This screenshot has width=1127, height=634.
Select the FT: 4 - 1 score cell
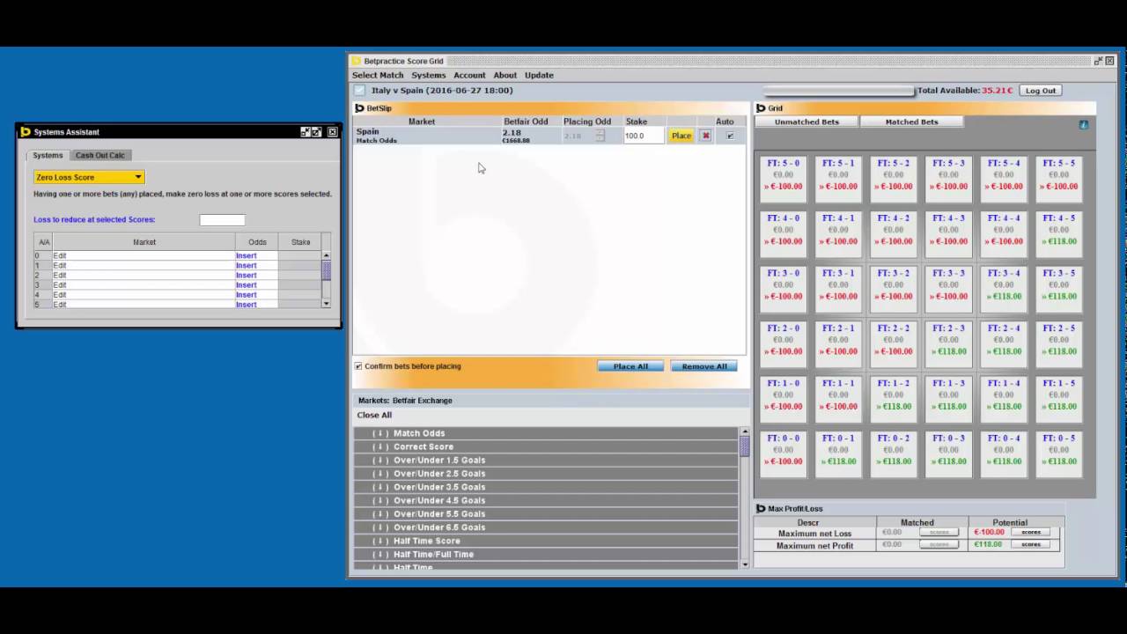[x=838, y=233]
